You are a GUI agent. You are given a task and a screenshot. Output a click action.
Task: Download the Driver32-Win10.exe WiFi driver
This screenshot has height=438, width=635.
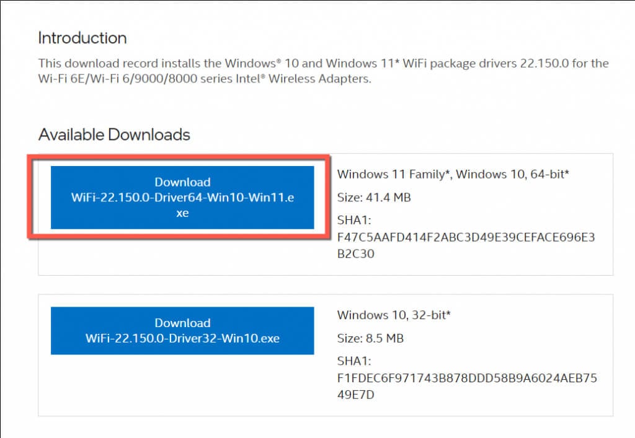pos(182,331)
